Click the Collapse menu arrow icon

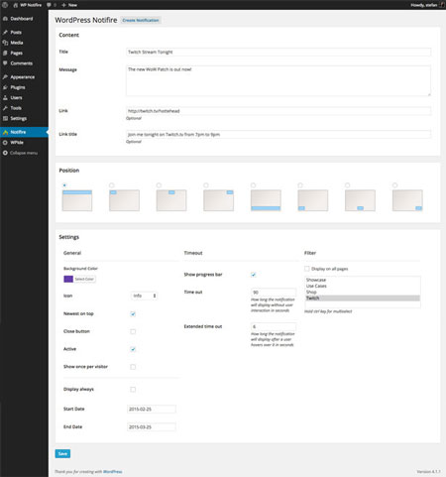pyautogui.click(x=5, y=153)
